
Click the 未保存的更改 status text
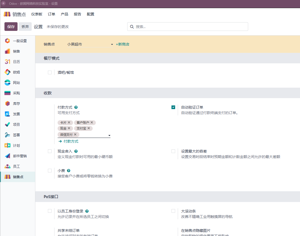[x=58, y=27]
